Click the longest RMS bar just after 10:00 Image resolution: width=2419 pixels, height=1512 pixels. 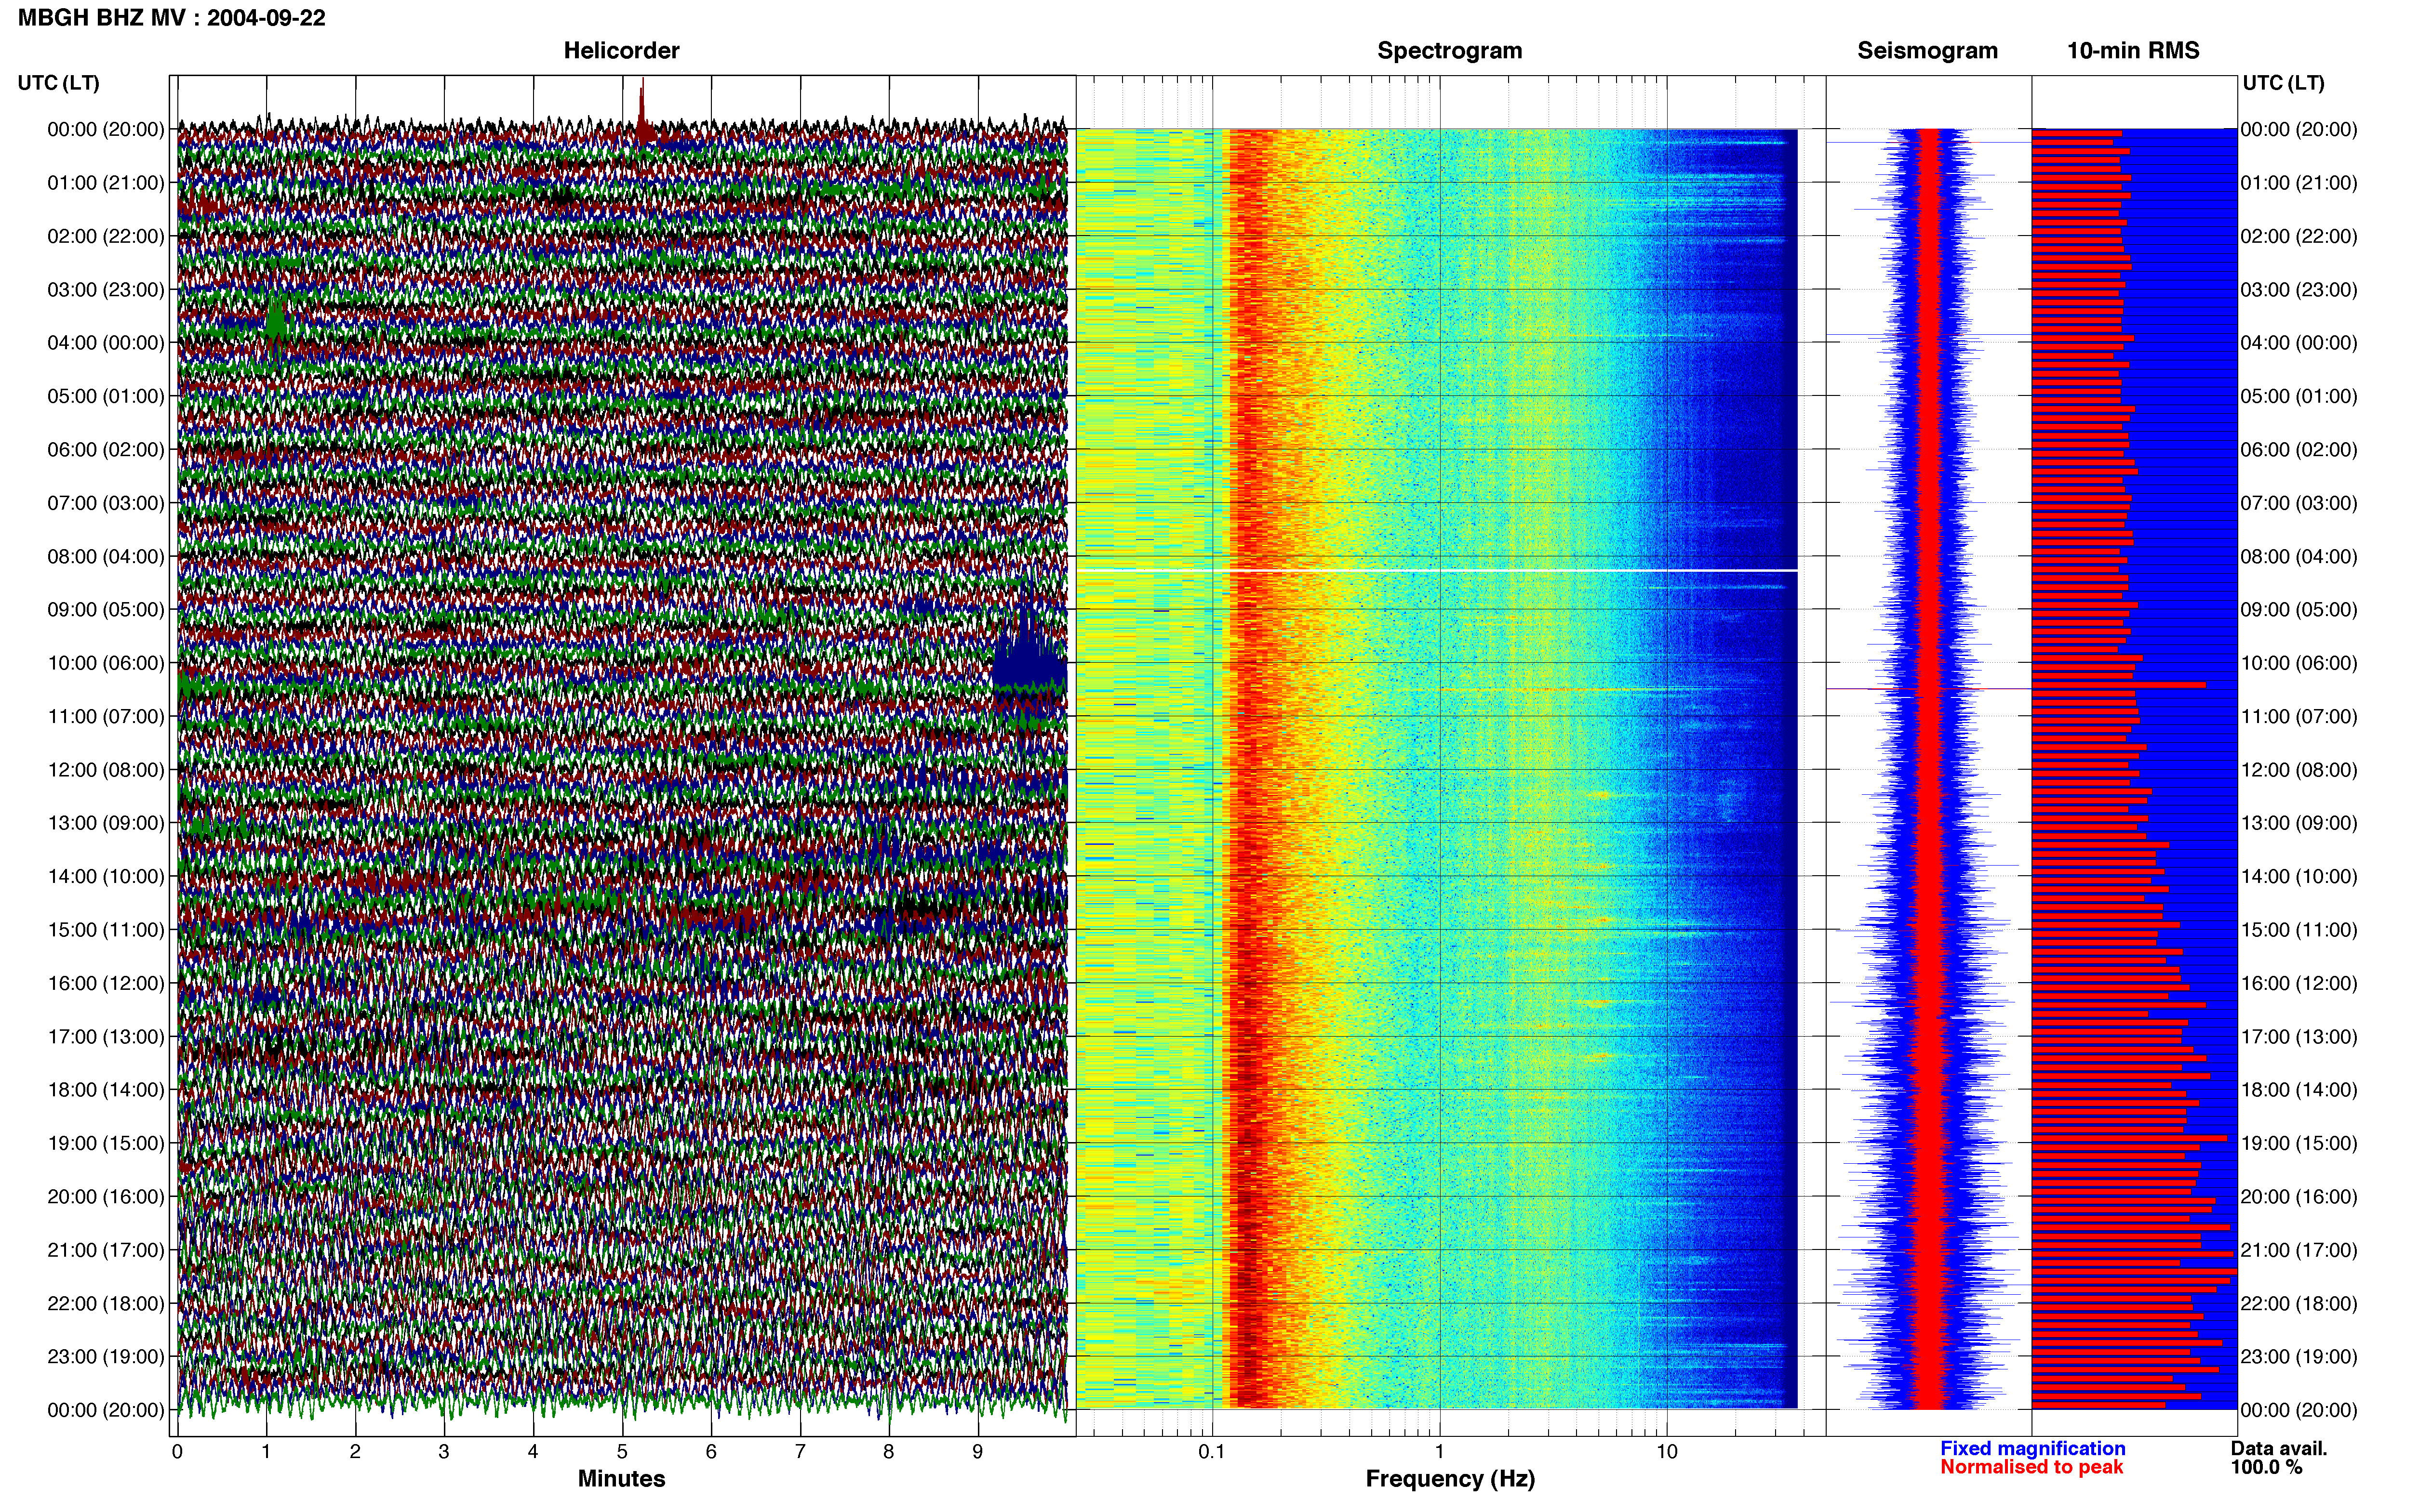point(2119,685)
